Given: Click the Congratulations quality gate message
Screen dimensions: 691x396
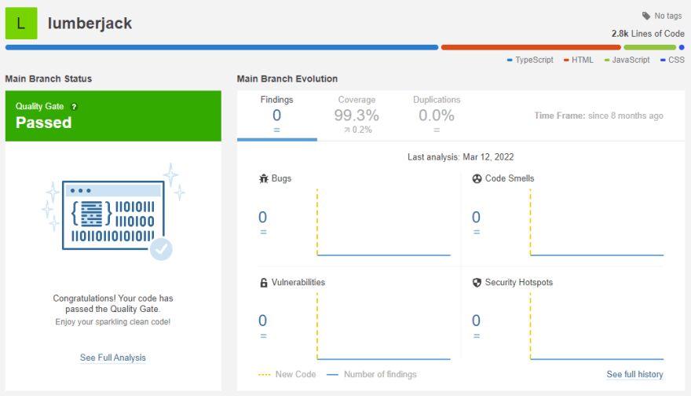Looking at the screenshot, I should tap(113, 304).
